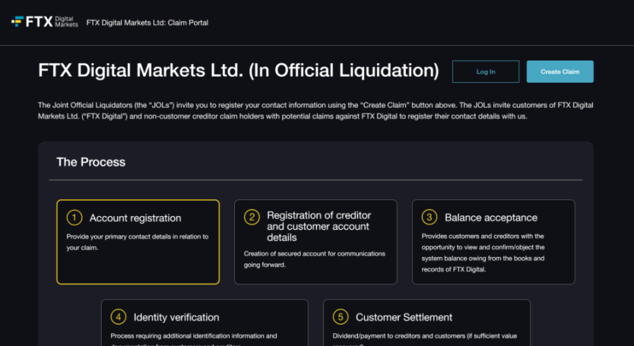This screenshot has width=634, height=346.
Task: Click the main In Official Liquidation page title
Action: [238, 71]
